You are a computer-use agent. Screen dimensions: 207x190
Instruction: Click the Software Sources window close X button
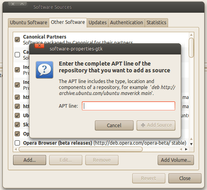[13, 4]
